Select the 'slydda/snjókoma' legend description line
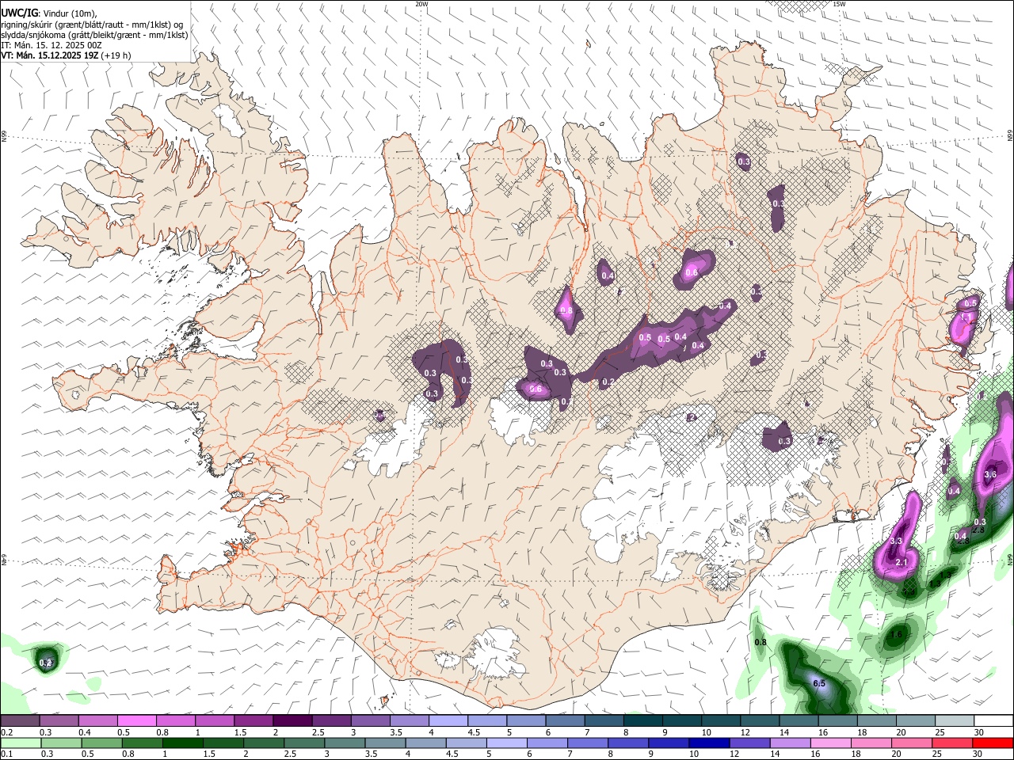The width and height of the screenshot is (1014, 760). (x=94, y=35)
